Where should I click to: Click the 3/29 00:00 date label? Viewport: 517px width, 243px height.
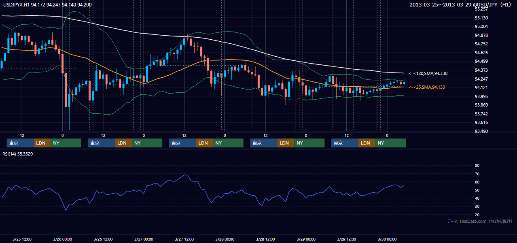click(306, 239)
